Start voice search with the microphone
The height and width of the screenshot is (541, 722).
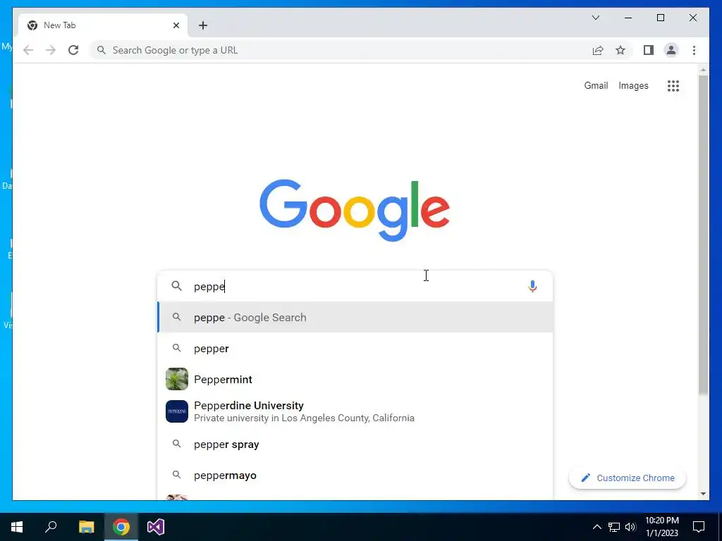pyautogui.click(x=532, y=286)
